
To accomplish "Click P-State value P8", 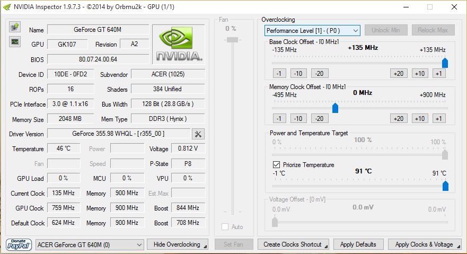I will click(x=188, y=163).
